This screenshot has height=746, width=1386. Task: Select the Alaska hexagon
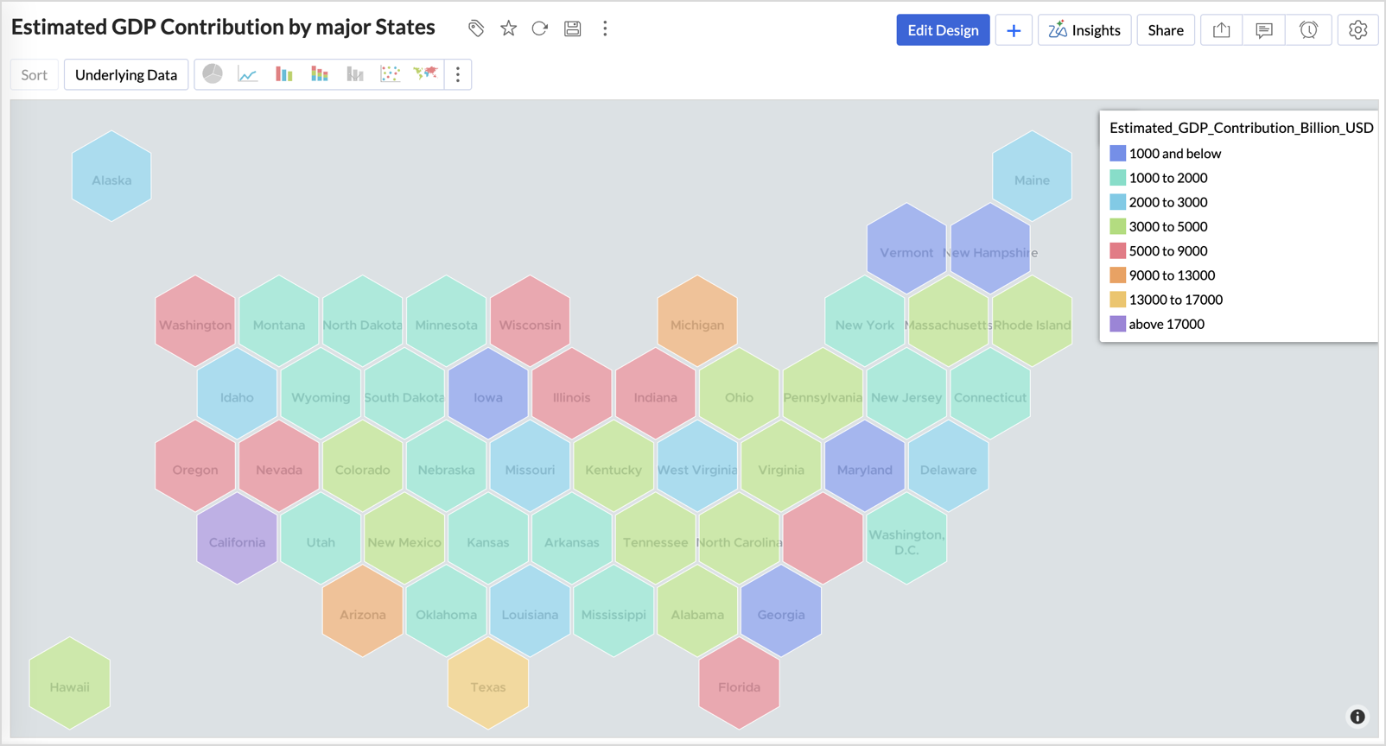pyautogui.click(x=111, y=176)
